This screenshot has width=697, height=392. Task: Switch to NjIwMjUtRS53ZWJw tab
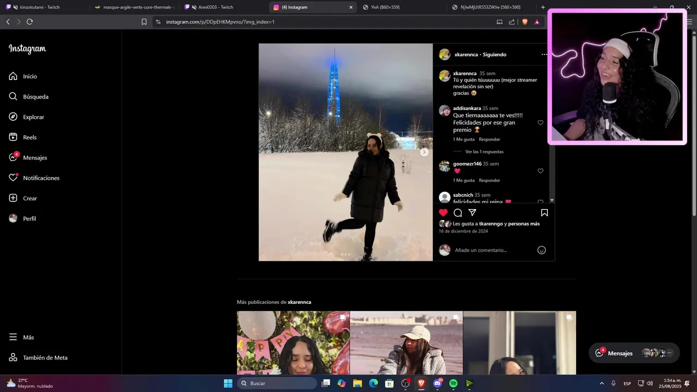coord(490,7)
